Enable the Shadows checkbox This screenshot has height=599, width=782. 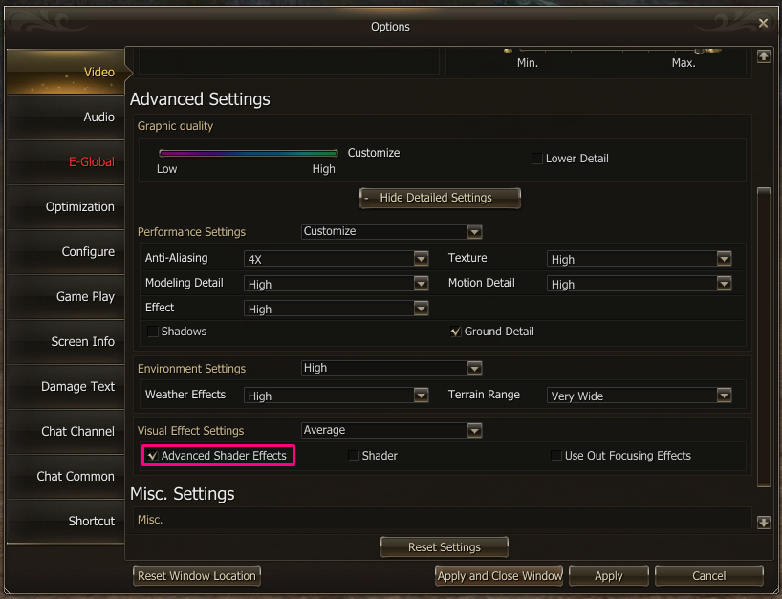153,332
